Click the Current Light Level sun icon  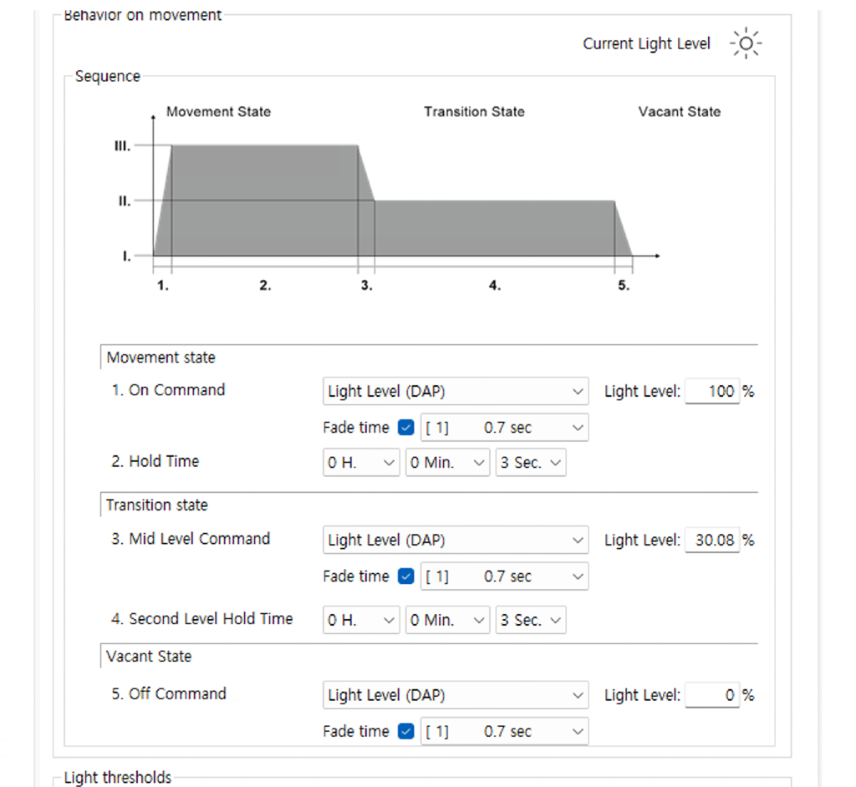pos(745,43)
